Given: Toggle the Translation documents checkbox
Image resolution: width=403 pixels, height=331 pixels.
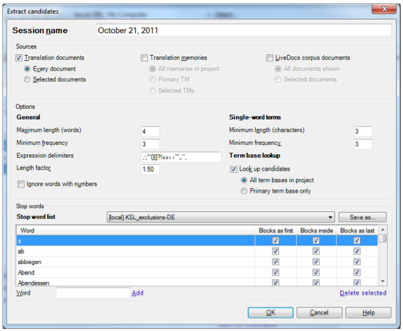Looking at the screenshot, I should pyautogui.click(x=19, y=58).
